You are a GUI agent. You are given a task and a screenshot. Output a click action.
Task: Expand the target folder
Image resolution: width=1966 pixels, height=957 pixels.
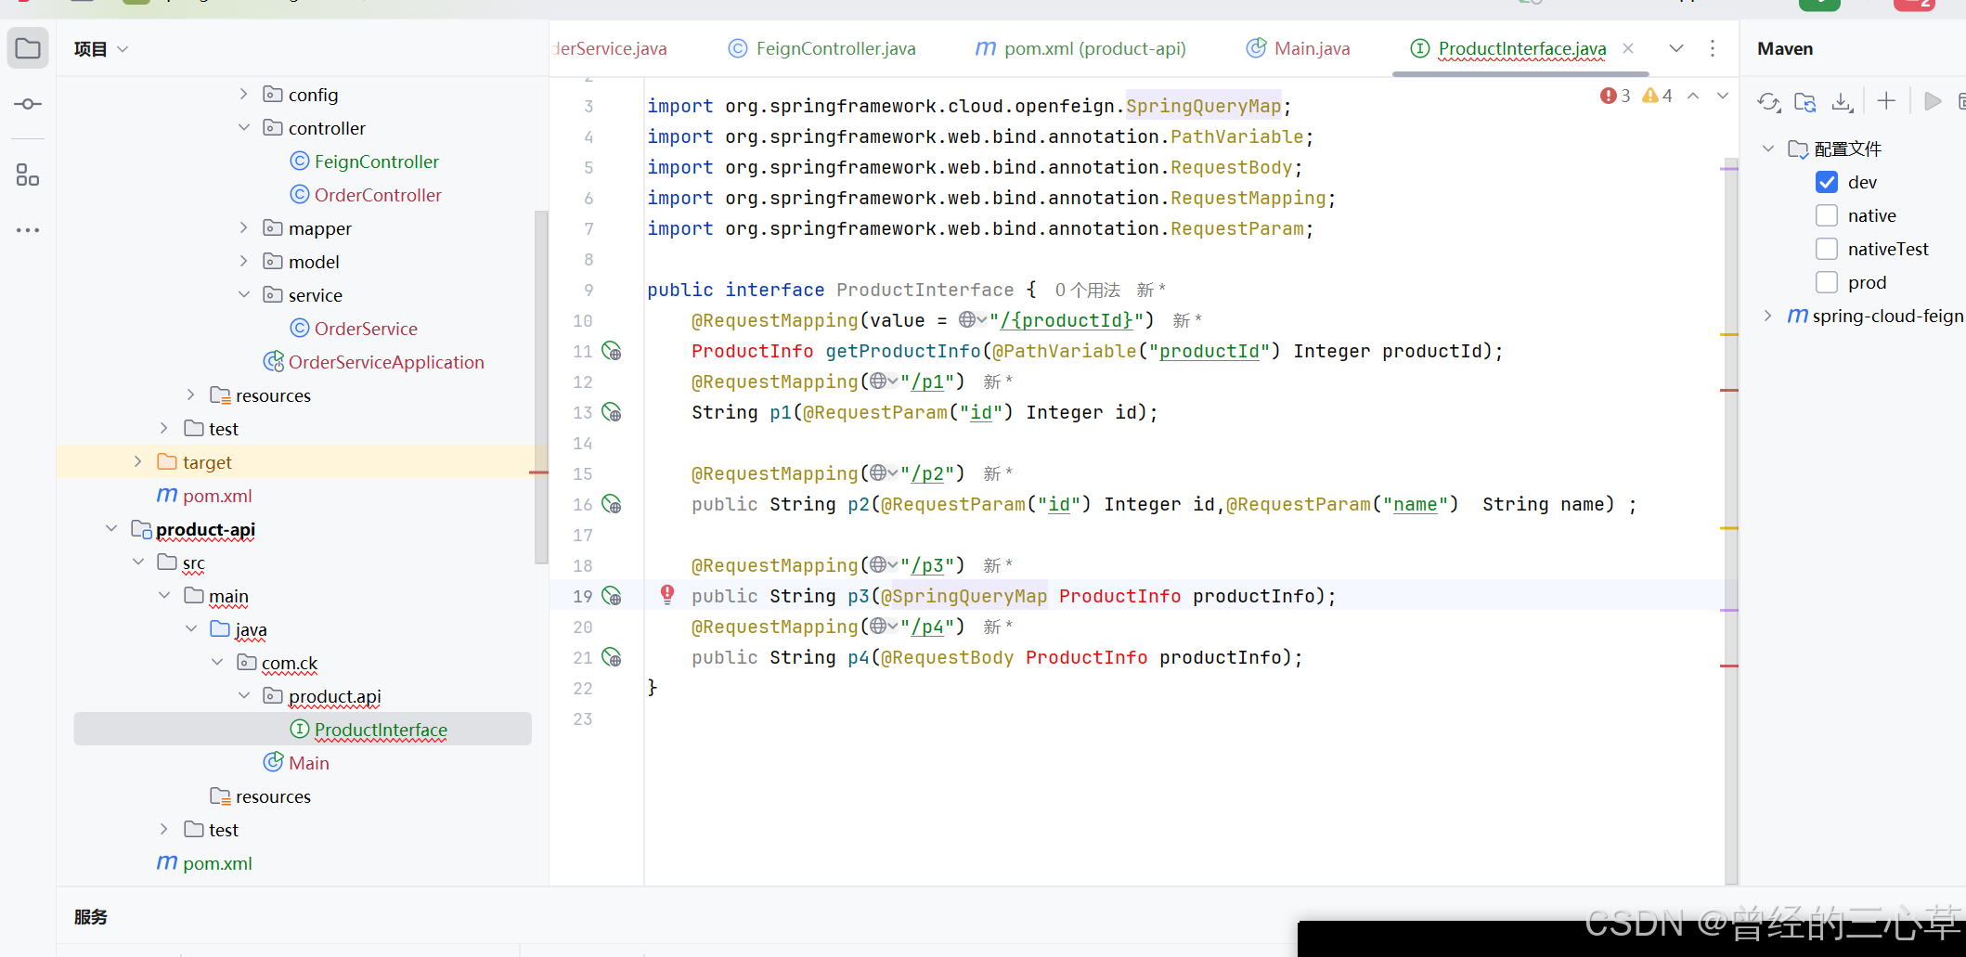138,461
